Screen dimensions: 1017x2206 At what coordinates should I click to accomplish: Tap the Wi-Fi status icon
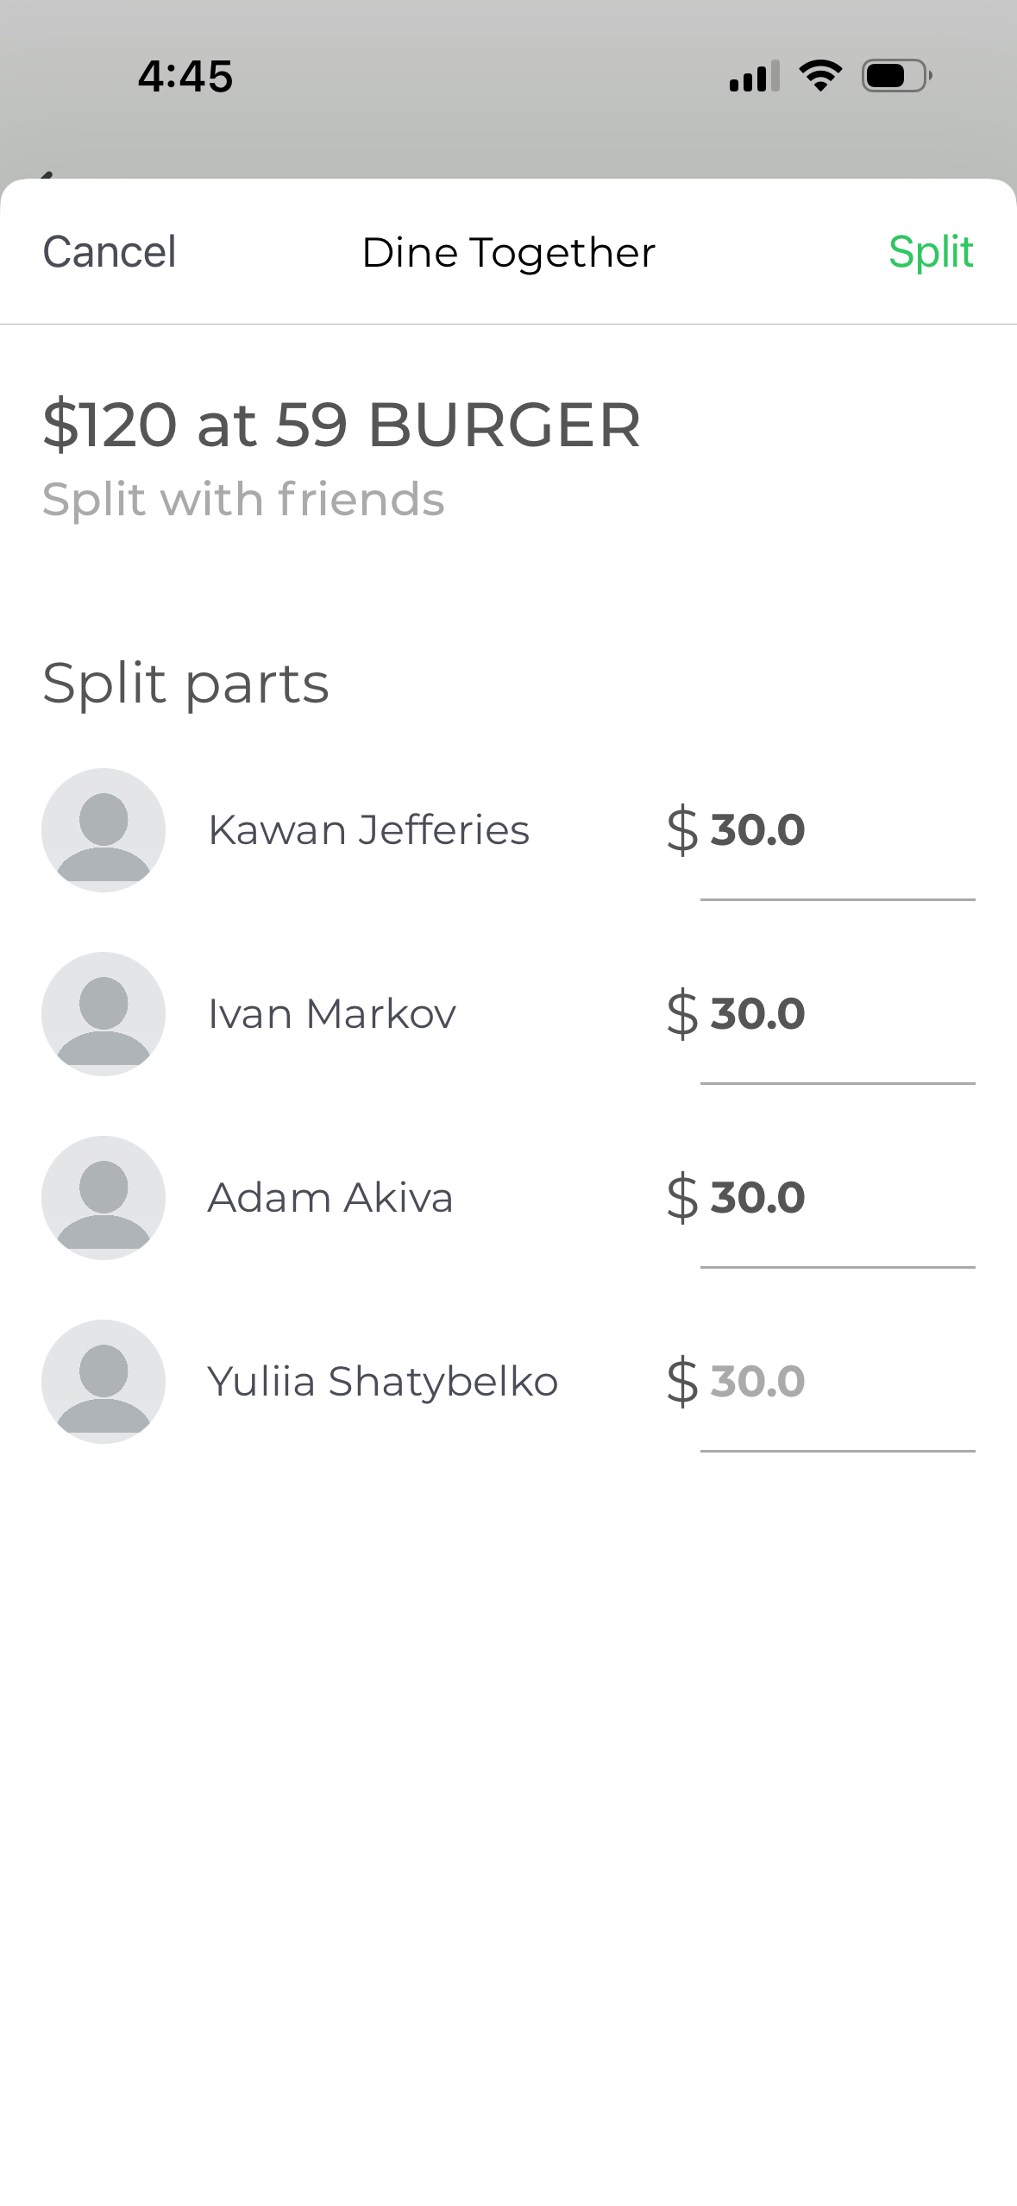(x=820, y=76)
